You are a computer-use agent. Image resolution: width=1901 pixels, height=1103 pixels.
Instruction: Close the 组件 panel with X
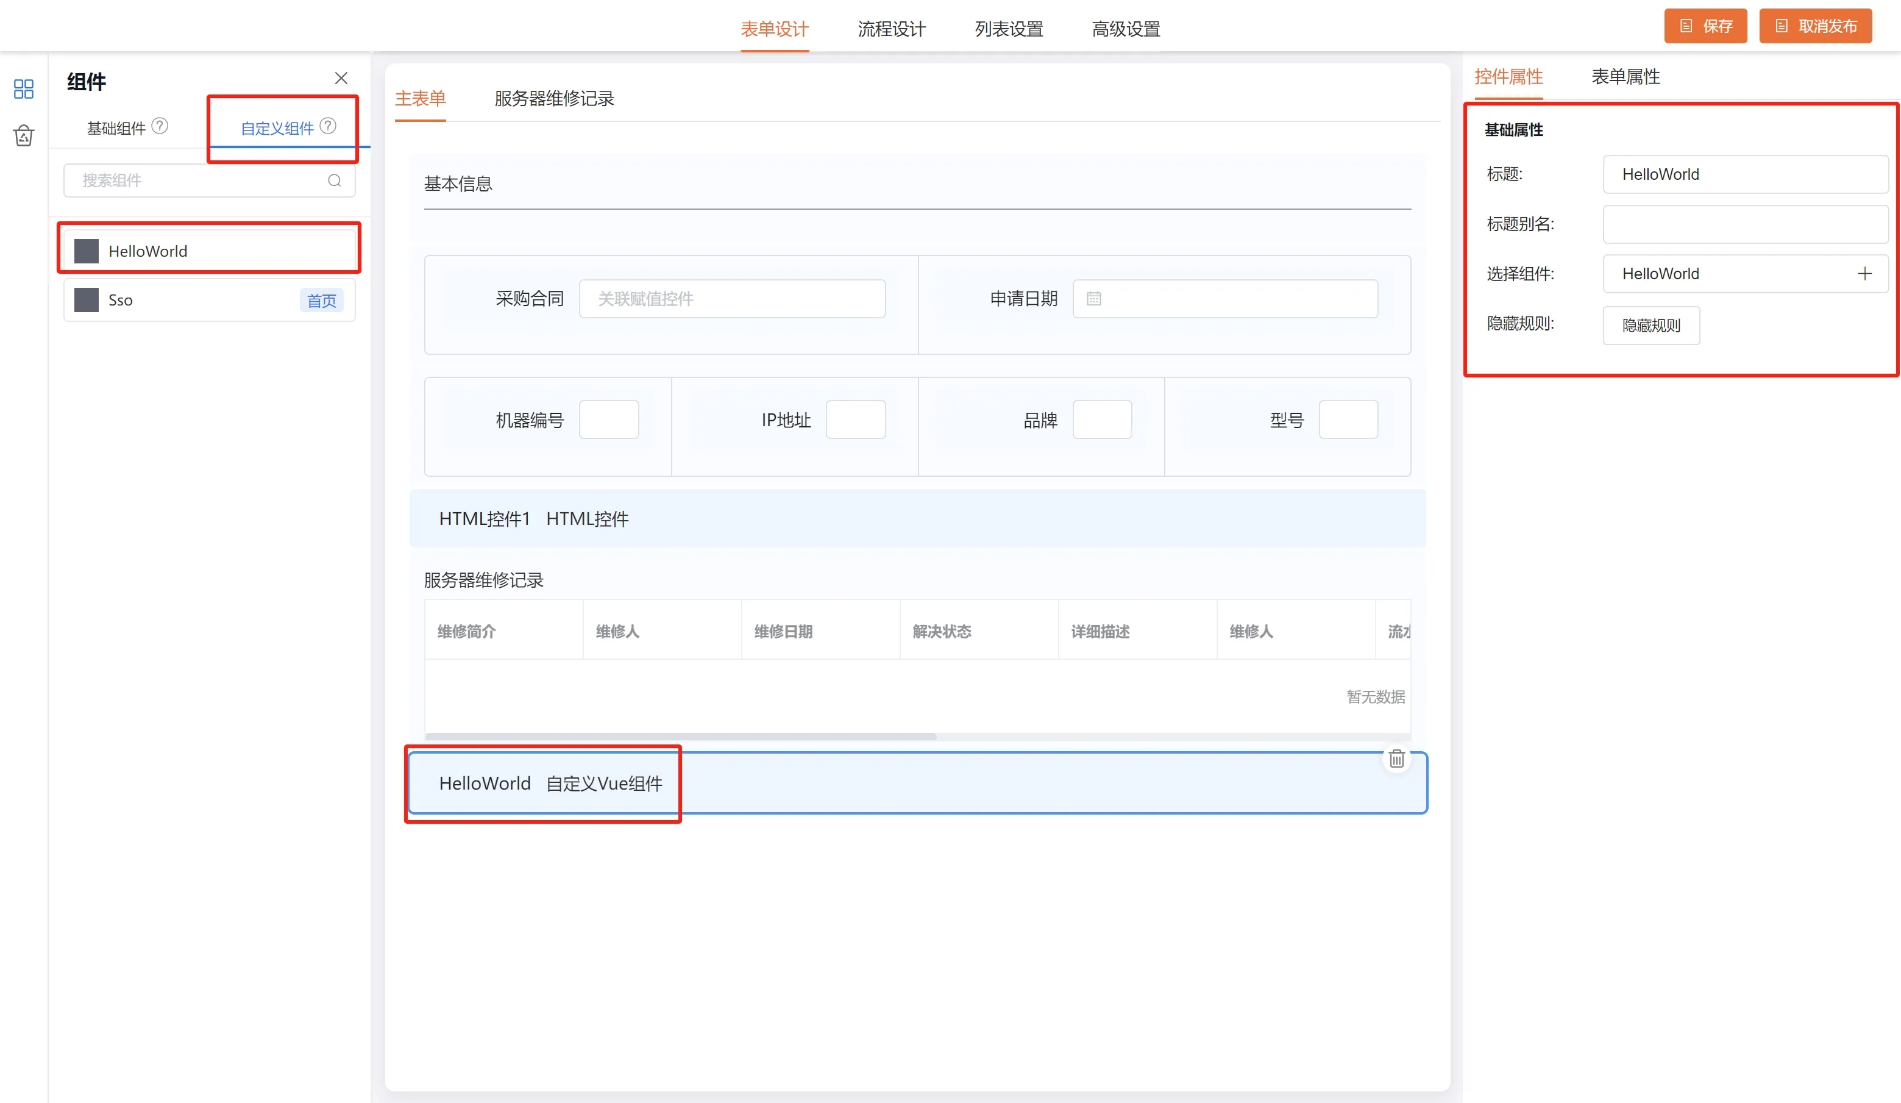[x=341, y=79]
